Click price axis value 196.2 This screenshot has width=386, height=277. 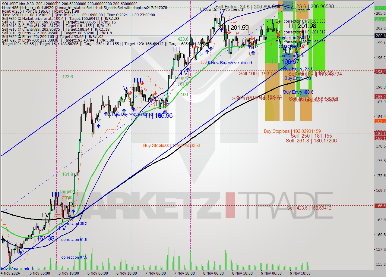click(x=380, y=58)
